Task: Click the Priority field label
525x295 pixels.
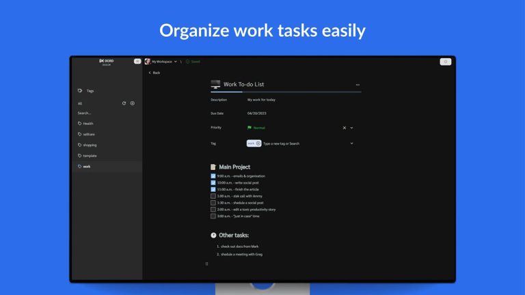Action: tap(216, 128)
